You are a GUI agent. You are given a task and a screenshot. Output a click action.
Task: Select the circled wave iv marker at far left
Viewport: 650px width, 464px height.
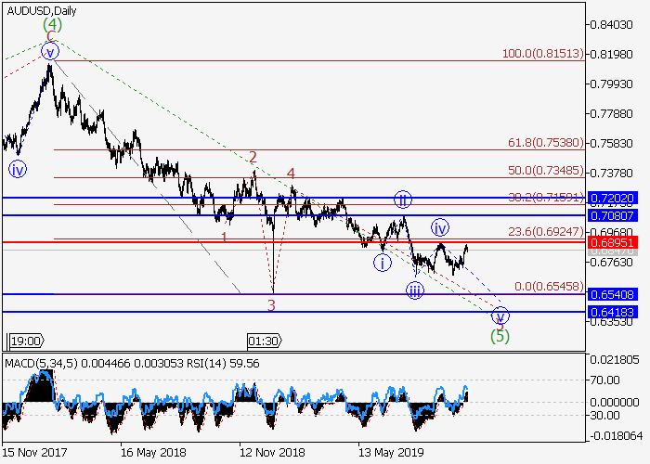pyautogui.click(x=18, y=169)
